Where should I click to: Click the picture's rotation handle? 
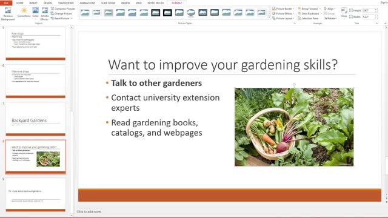tap(294, 85)
